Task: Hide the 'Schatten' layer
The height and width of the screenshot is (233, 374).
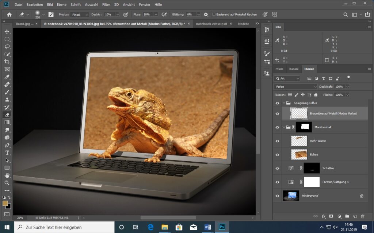Action: (277, 168)
